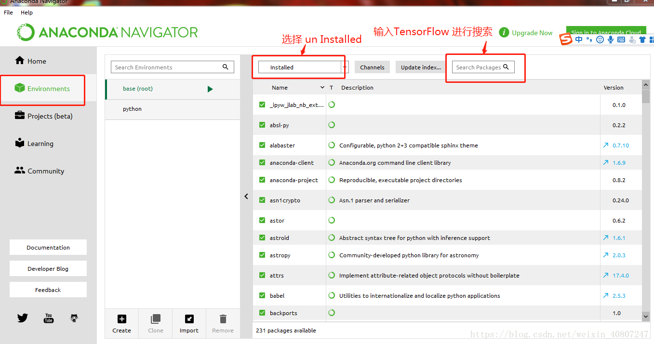Click the Upgrade Now link
Screen dimensions: 654x344
tap(532, 33)
